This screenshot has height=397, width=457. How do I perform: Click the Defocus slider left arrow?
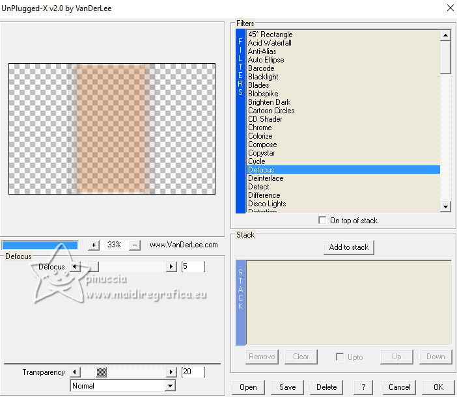coord(75,267)
